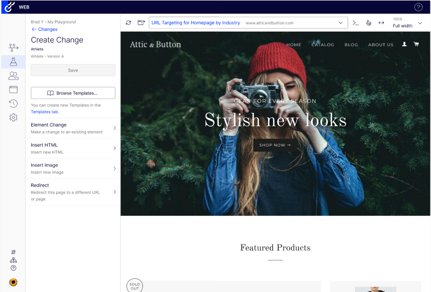The image size is (431, 292).
Task: Open the Pages panel icon in sidebar
Action: coord(13,89)
